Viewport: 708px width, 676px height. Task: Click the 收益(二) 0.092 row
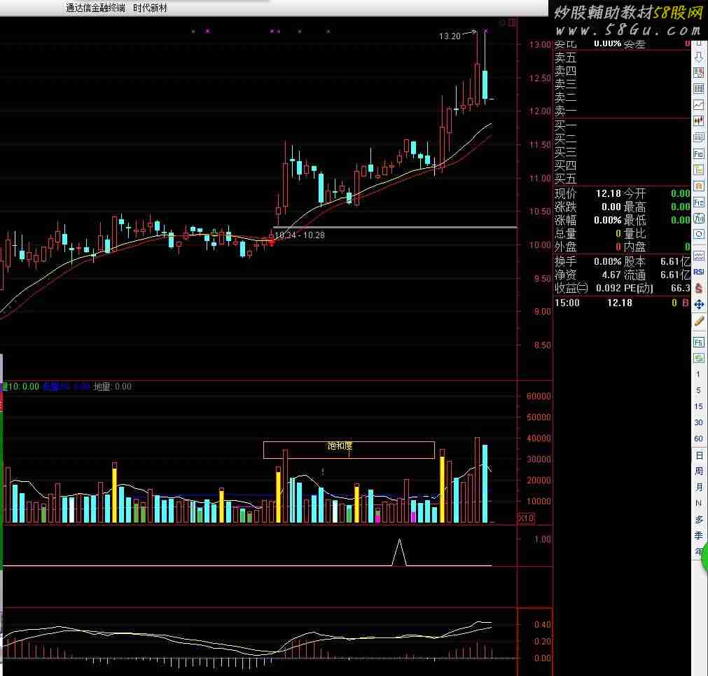pos(588,288)
